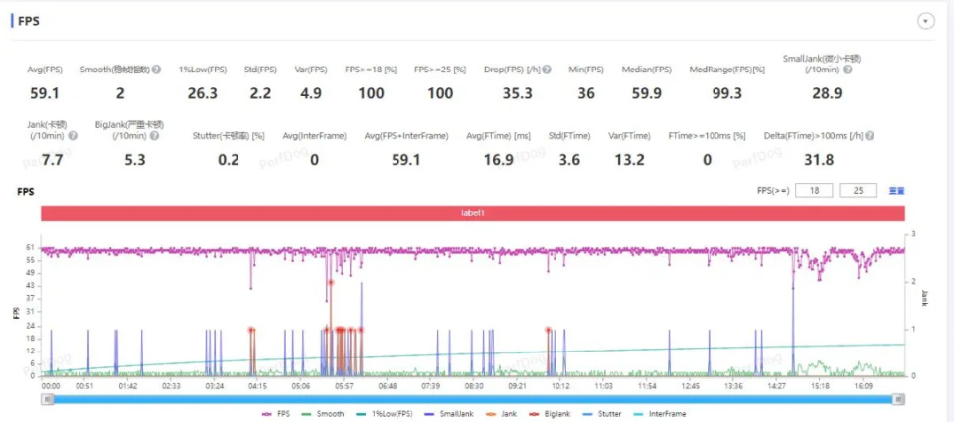954x422 pixels.
Task: Toggle the FPS series in chart legend
Action: coord(275,414)
